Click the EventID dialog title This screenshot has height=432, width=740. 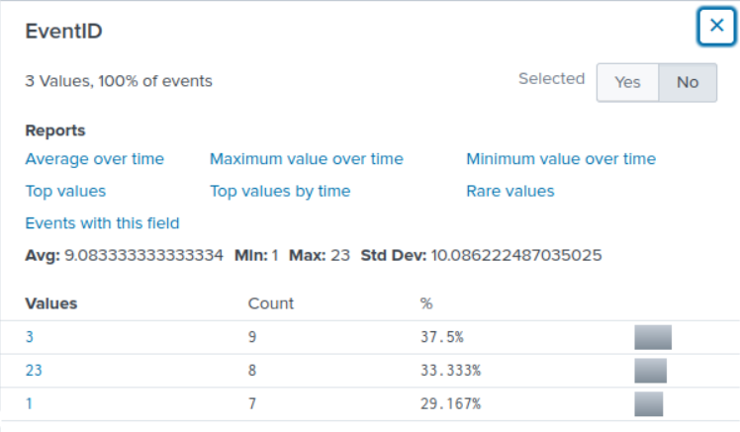click(x=63, y=31)
